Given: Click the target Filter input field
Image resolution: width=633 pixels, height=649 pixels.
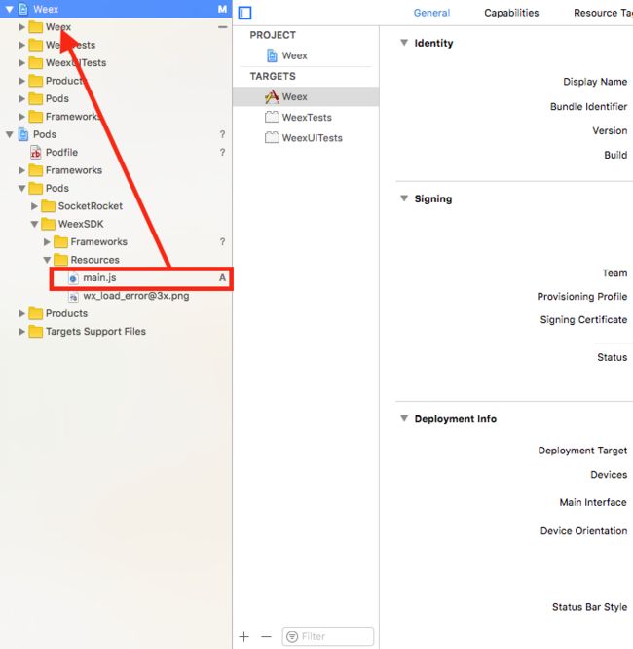Looking at the screenshot, I should coord(327,636).
